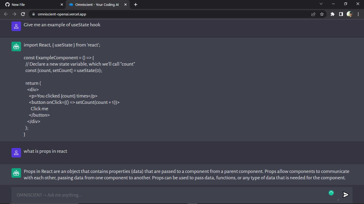This screenshot has height=204, width=364.
Task: Click user avatar beside props question
Action: (16, 153)
